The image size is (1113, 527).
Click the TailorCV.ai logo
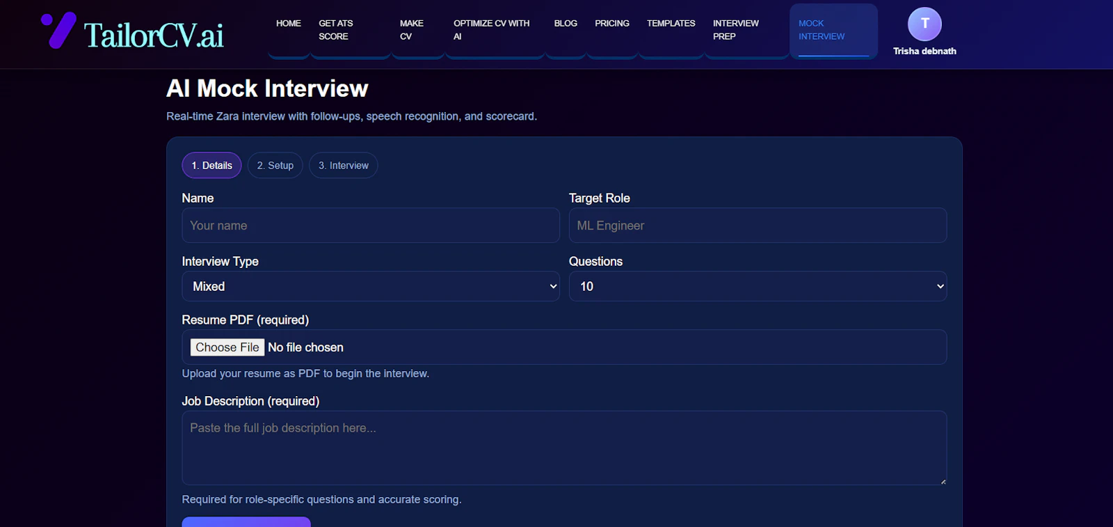tap(132, 32)
